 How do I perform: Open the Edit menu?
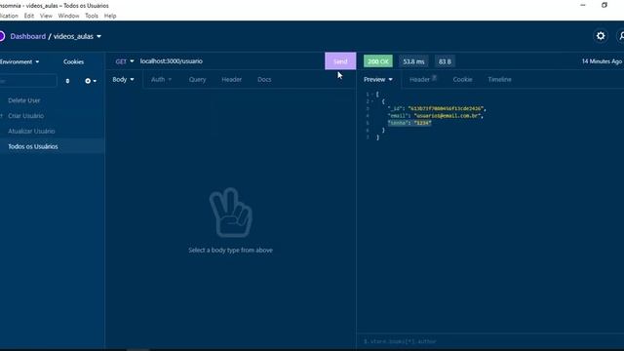coord(28,16)
